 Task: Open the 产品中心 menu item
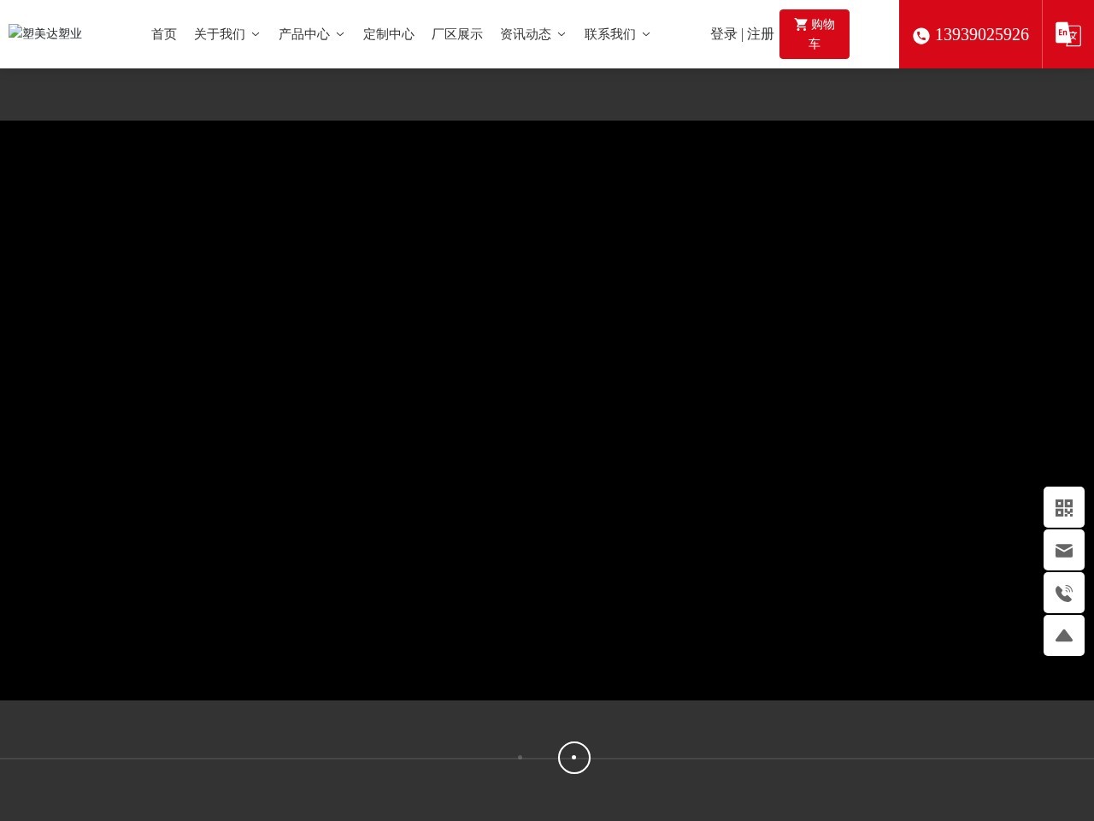[x=304, y=34]
